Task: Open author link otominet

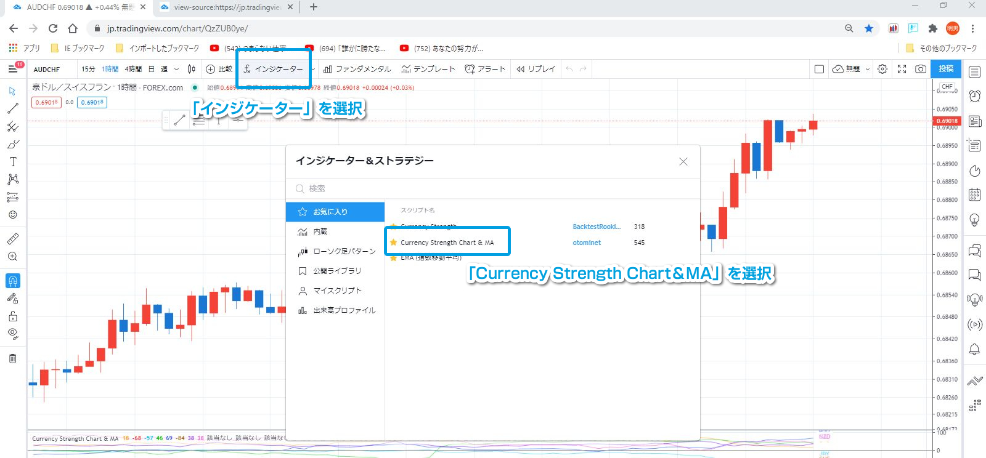Action: click(x=587, y=243)
